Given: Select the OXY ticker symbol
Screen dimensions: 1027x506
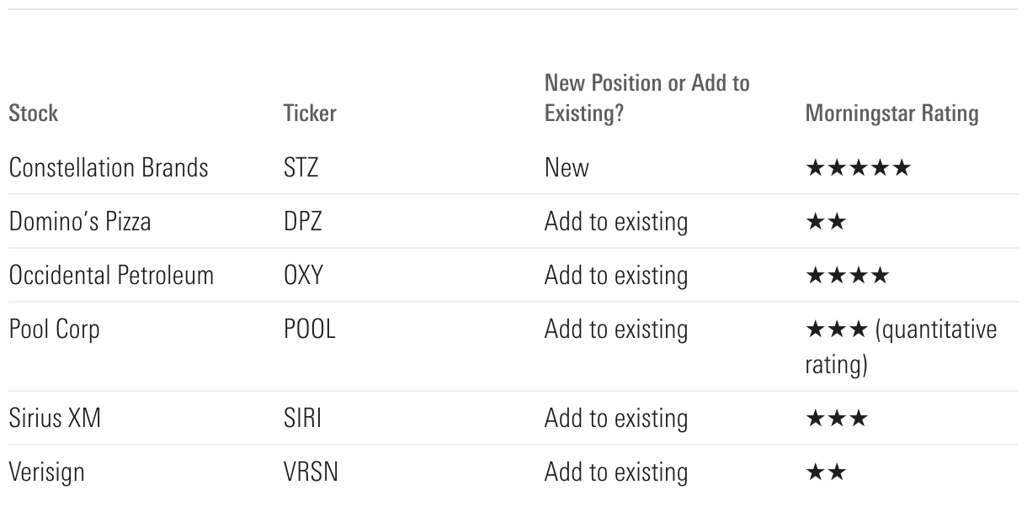Looking at the screenshot, I should pos(303,276).
